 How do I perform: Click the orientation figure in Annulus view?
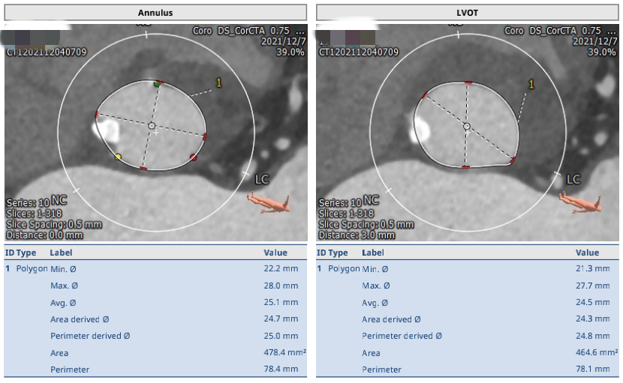(266, 201)
